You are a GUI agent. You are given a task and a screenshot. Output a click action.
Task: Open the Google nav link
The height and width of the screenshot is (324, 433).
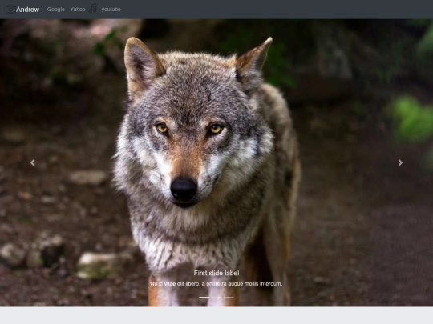point(56,10)
